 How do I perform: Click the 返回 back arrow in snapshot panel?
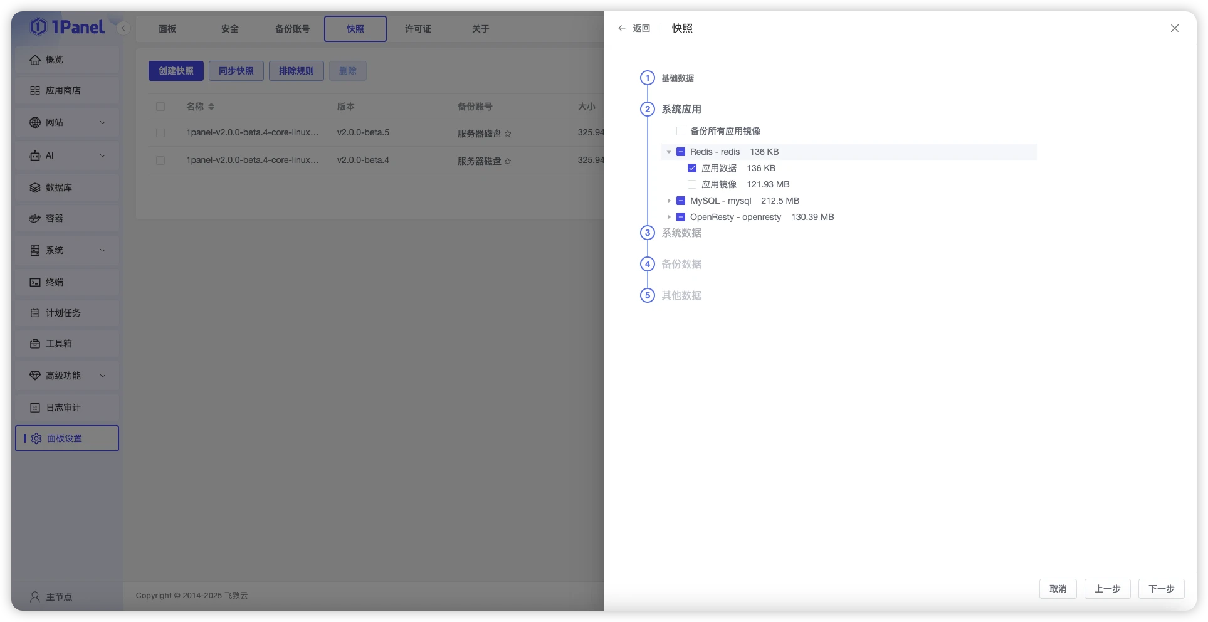coord(621,28)
